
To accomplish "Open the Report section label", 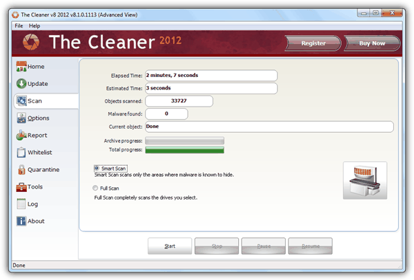I will coord(37,136).
